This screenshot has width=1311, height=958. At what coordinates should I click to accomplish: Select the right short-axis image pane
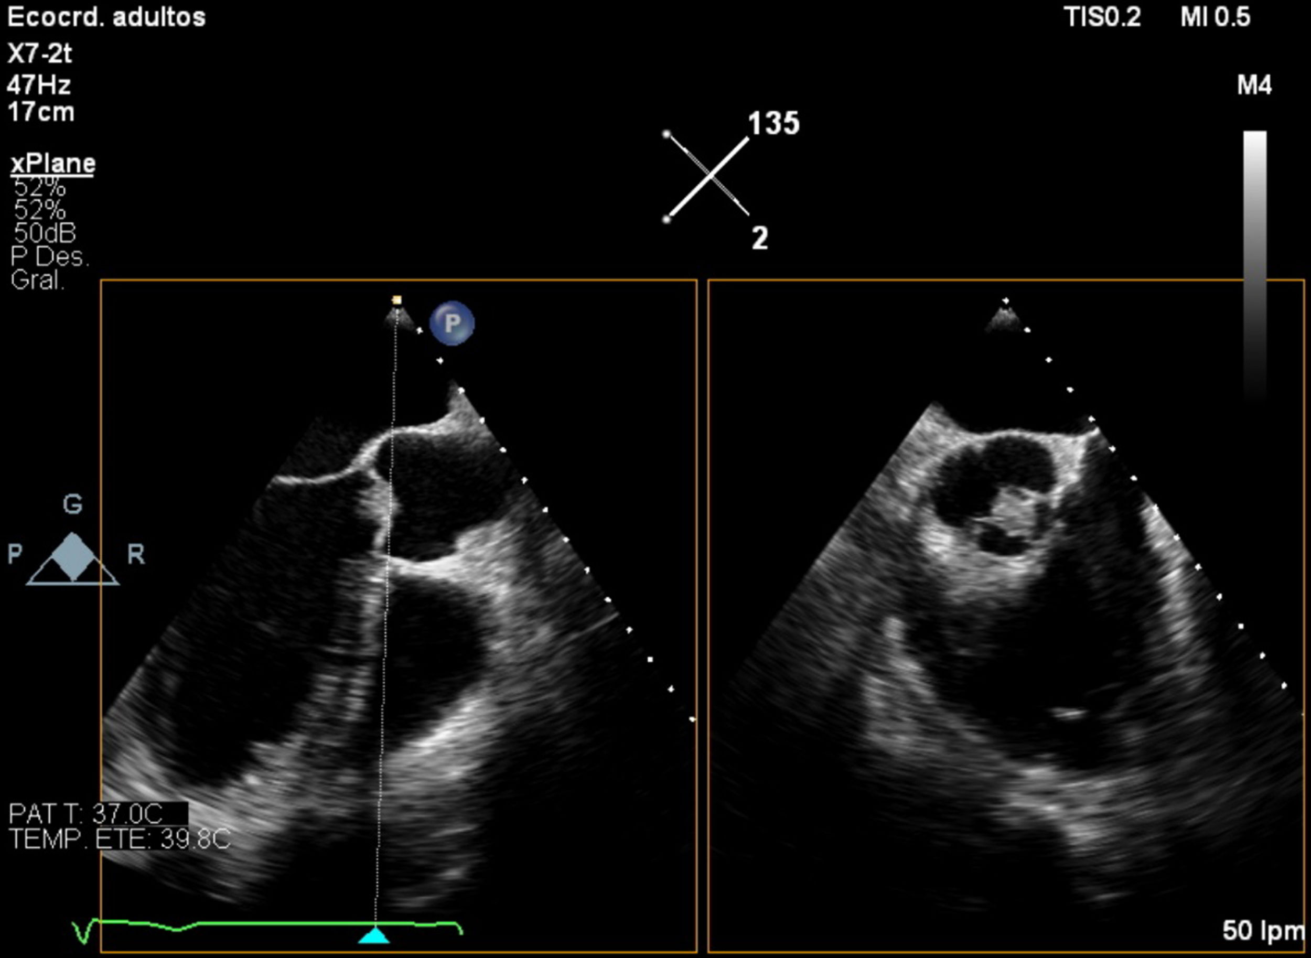click(1005, 615)
